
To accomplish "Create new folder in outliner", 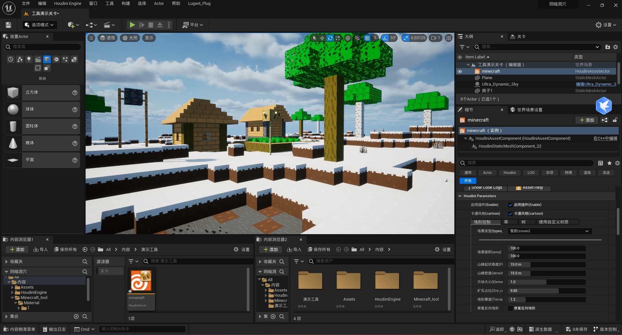I will (x=607, y=47).
